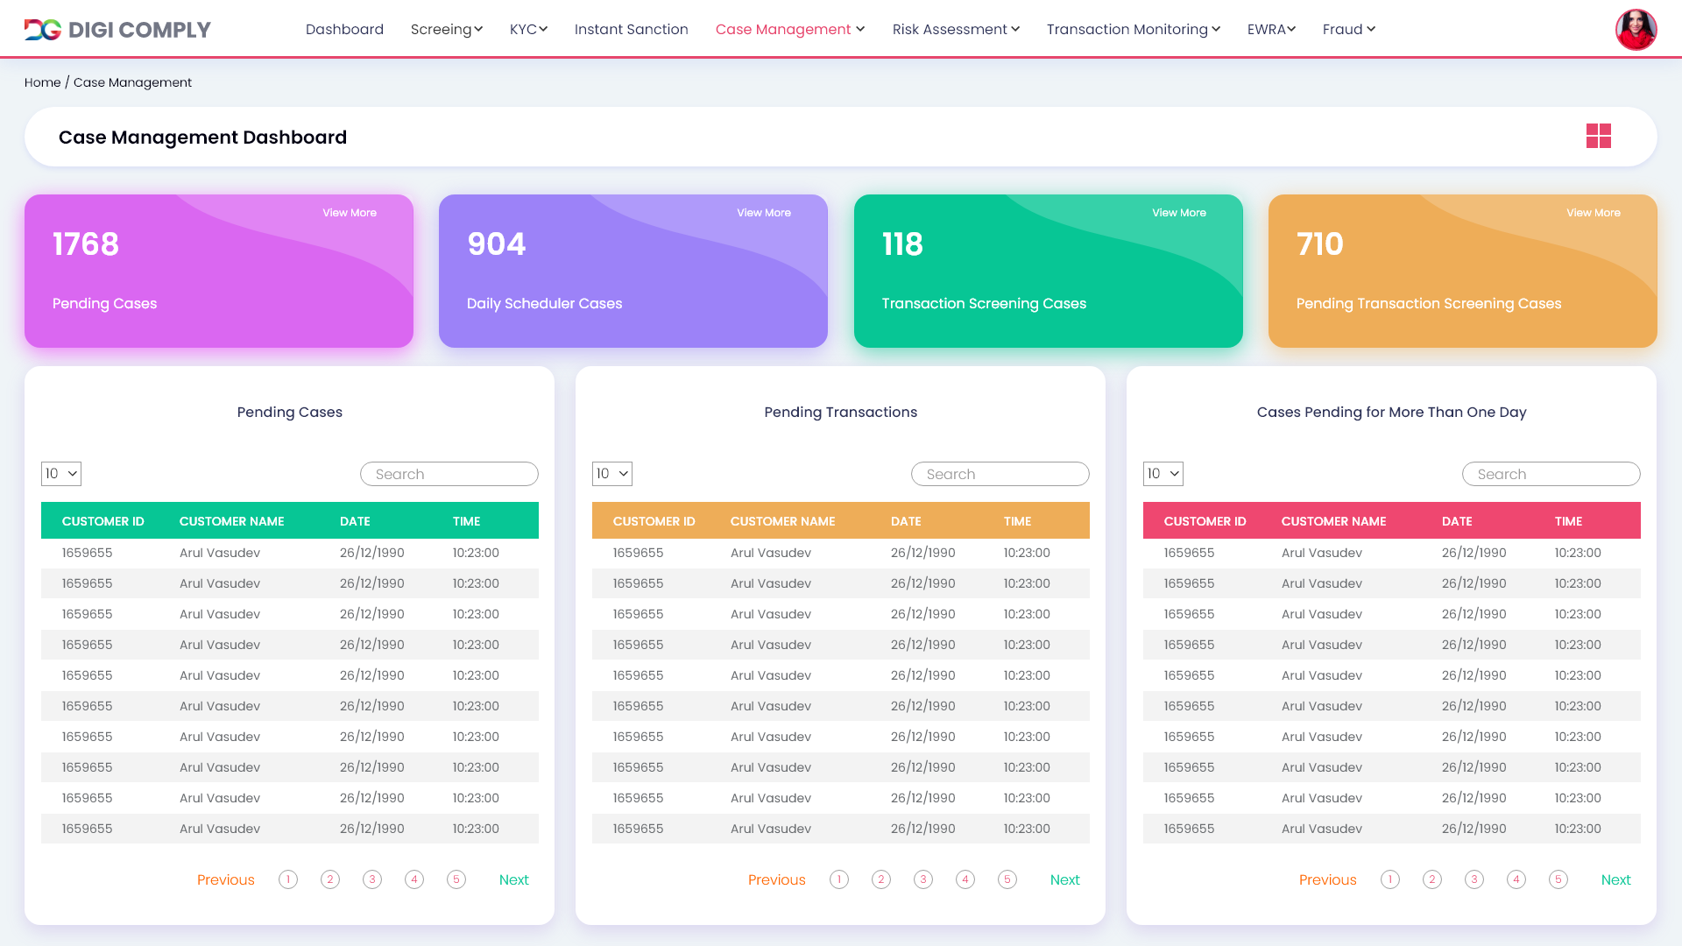Image resolution: width=1682 pixels, height=946 pixels.
Task: Click View More on Pending Cases card
Action: (x=349, y=213)
